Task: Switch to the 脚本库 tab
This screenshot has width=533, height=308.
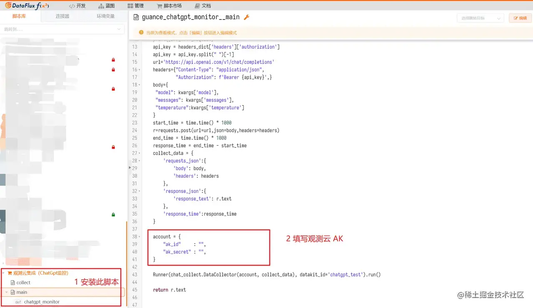Action: [19, 16]
